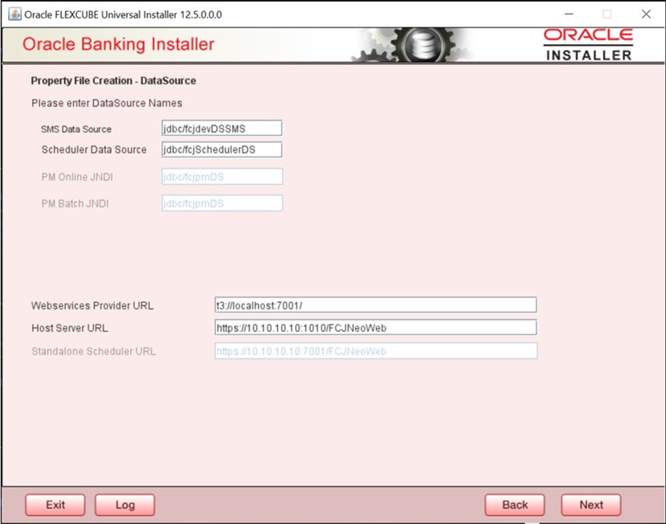Click the PM Batch JNDI field
666x524 pixels.
pos(223,203)
